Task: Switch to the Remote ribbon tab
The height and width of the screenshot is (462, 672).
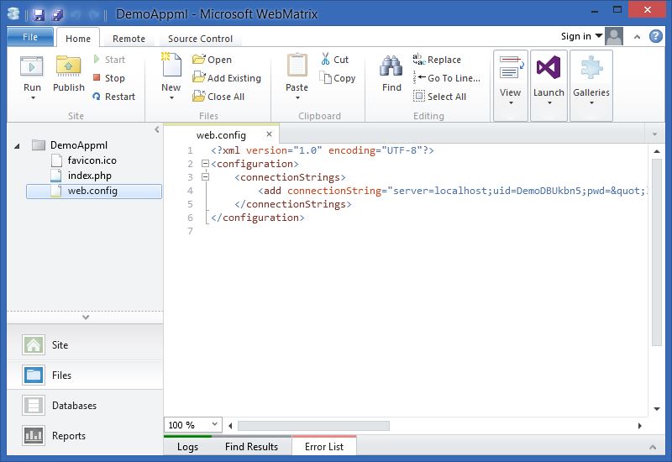Action: [129, 39]
